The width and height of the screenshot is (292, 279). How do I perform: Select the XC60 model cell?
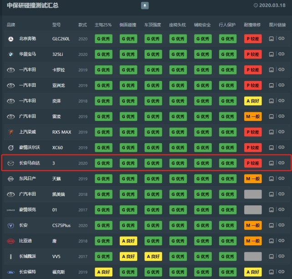coord(57,148)
